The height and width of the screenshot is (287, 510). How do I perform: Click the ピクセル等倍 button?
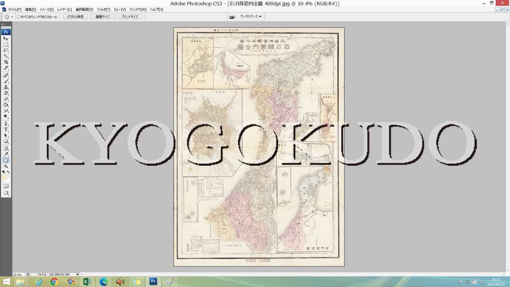coord(75,17)
